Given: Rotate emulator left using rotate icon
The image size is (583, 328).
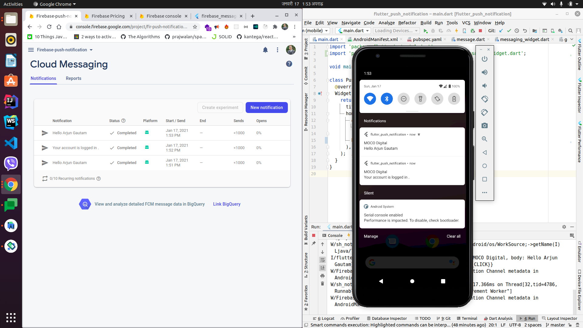Looking at the screenshot, I should (x=485, y=99).
